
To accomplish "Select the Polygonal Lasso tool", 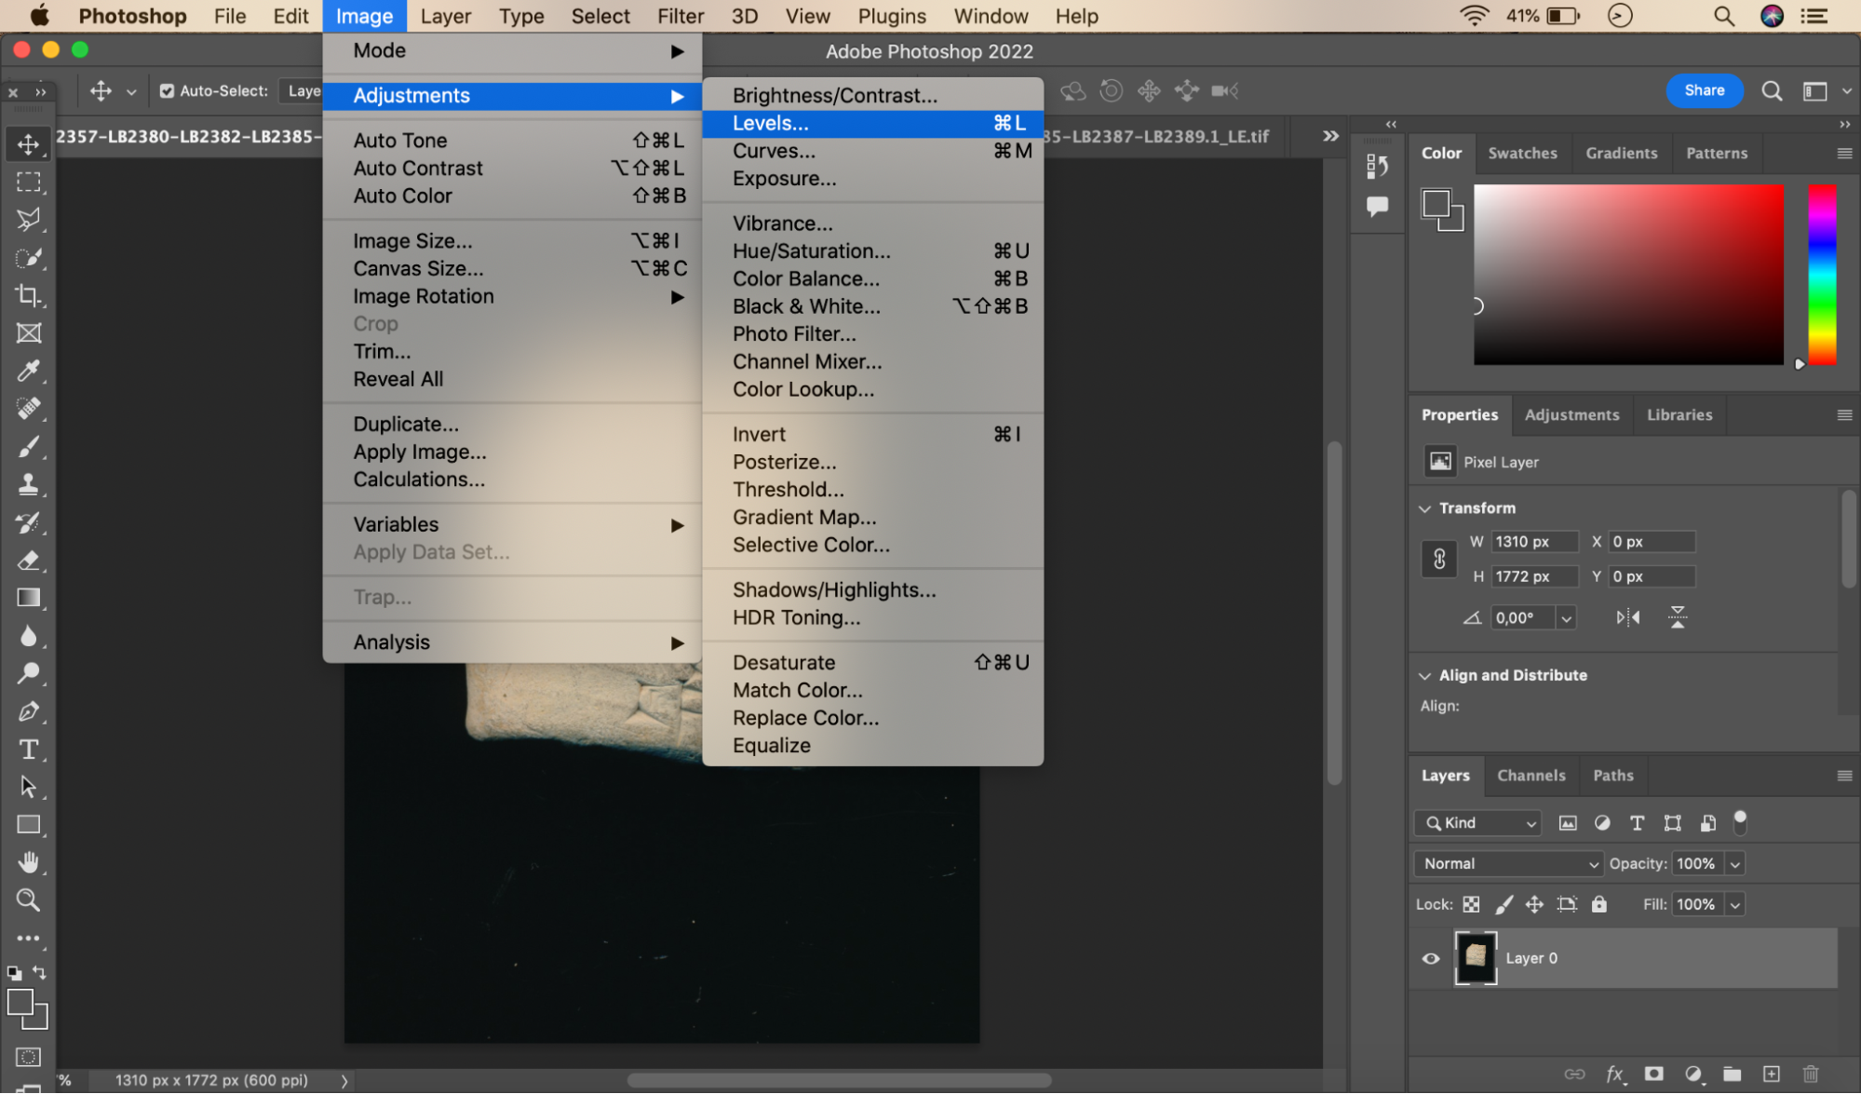I will tap(28, 220).
